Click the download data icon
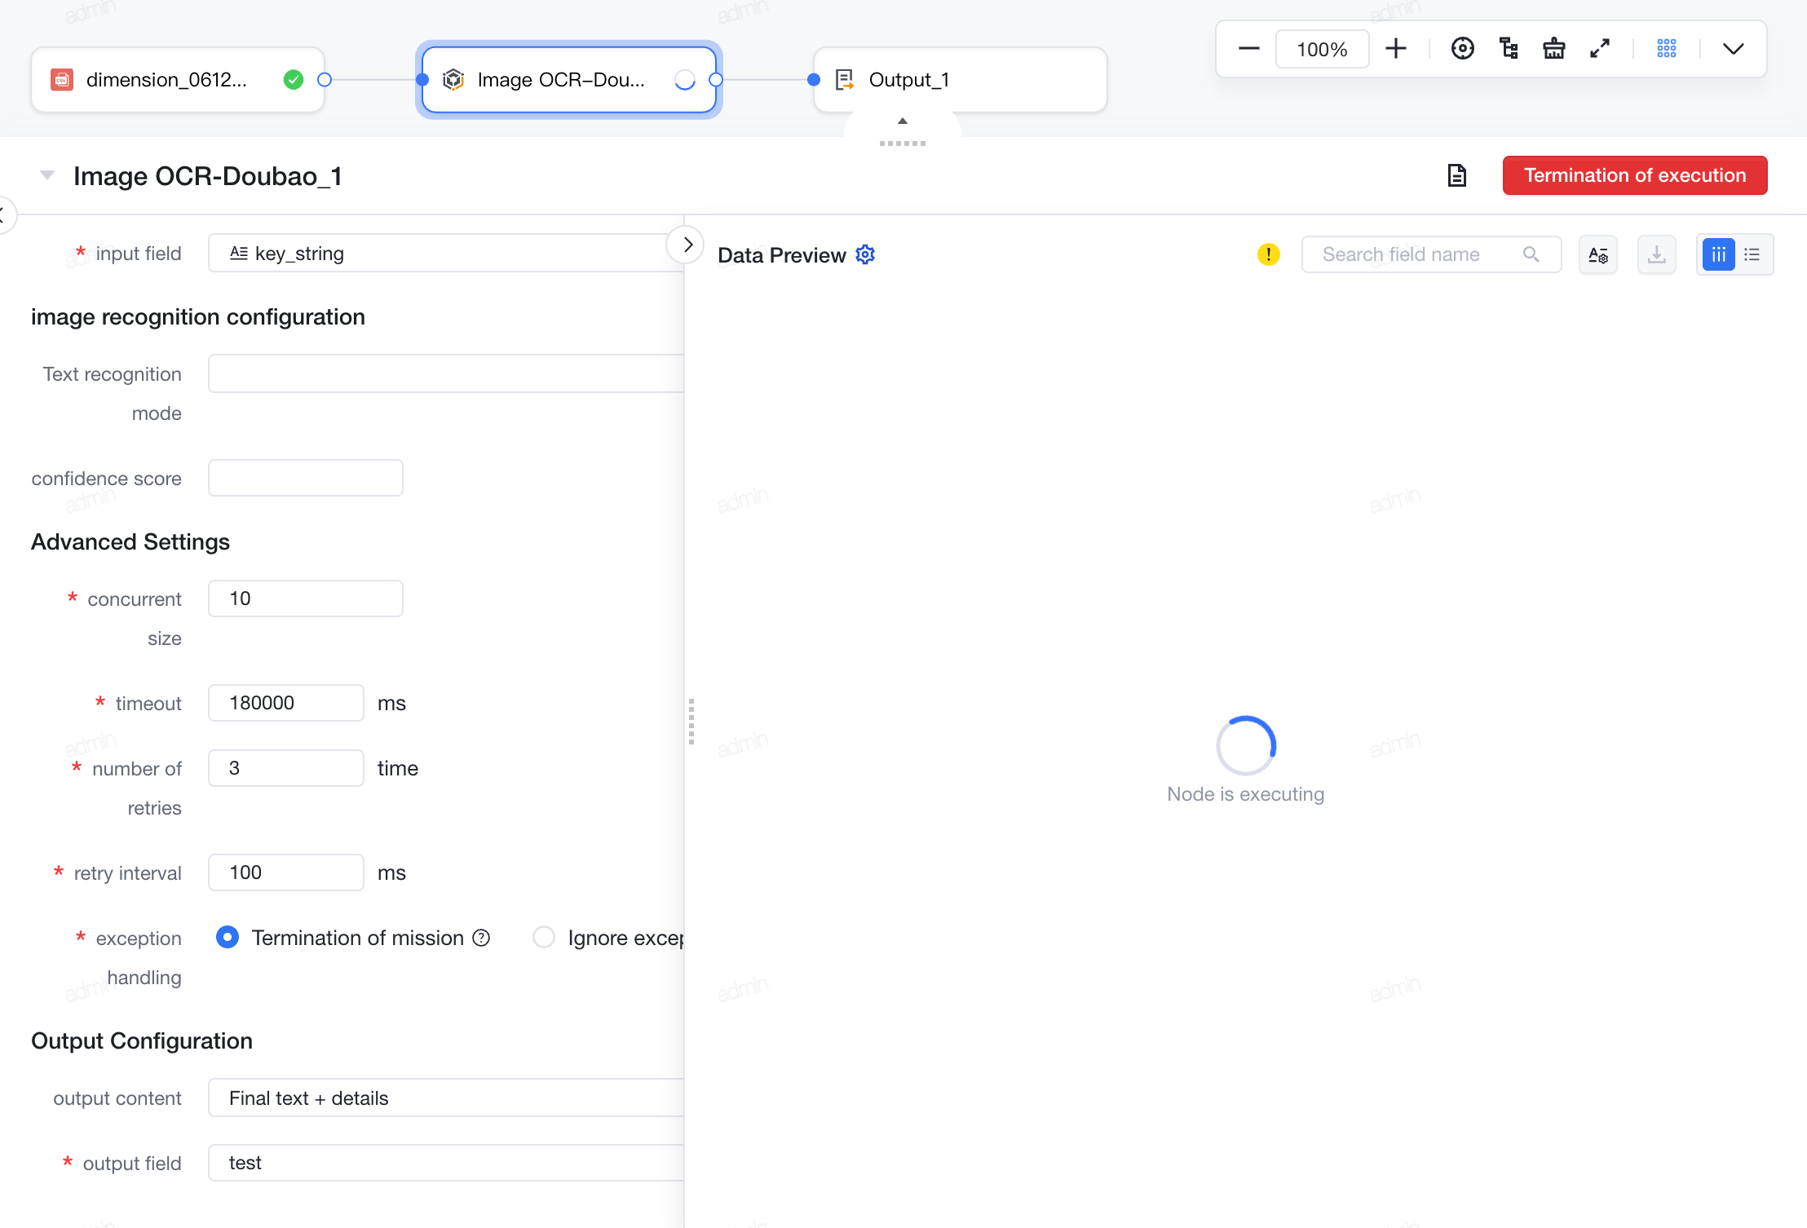This screenshot has height=1228, width=1807. pos(1656,254)
